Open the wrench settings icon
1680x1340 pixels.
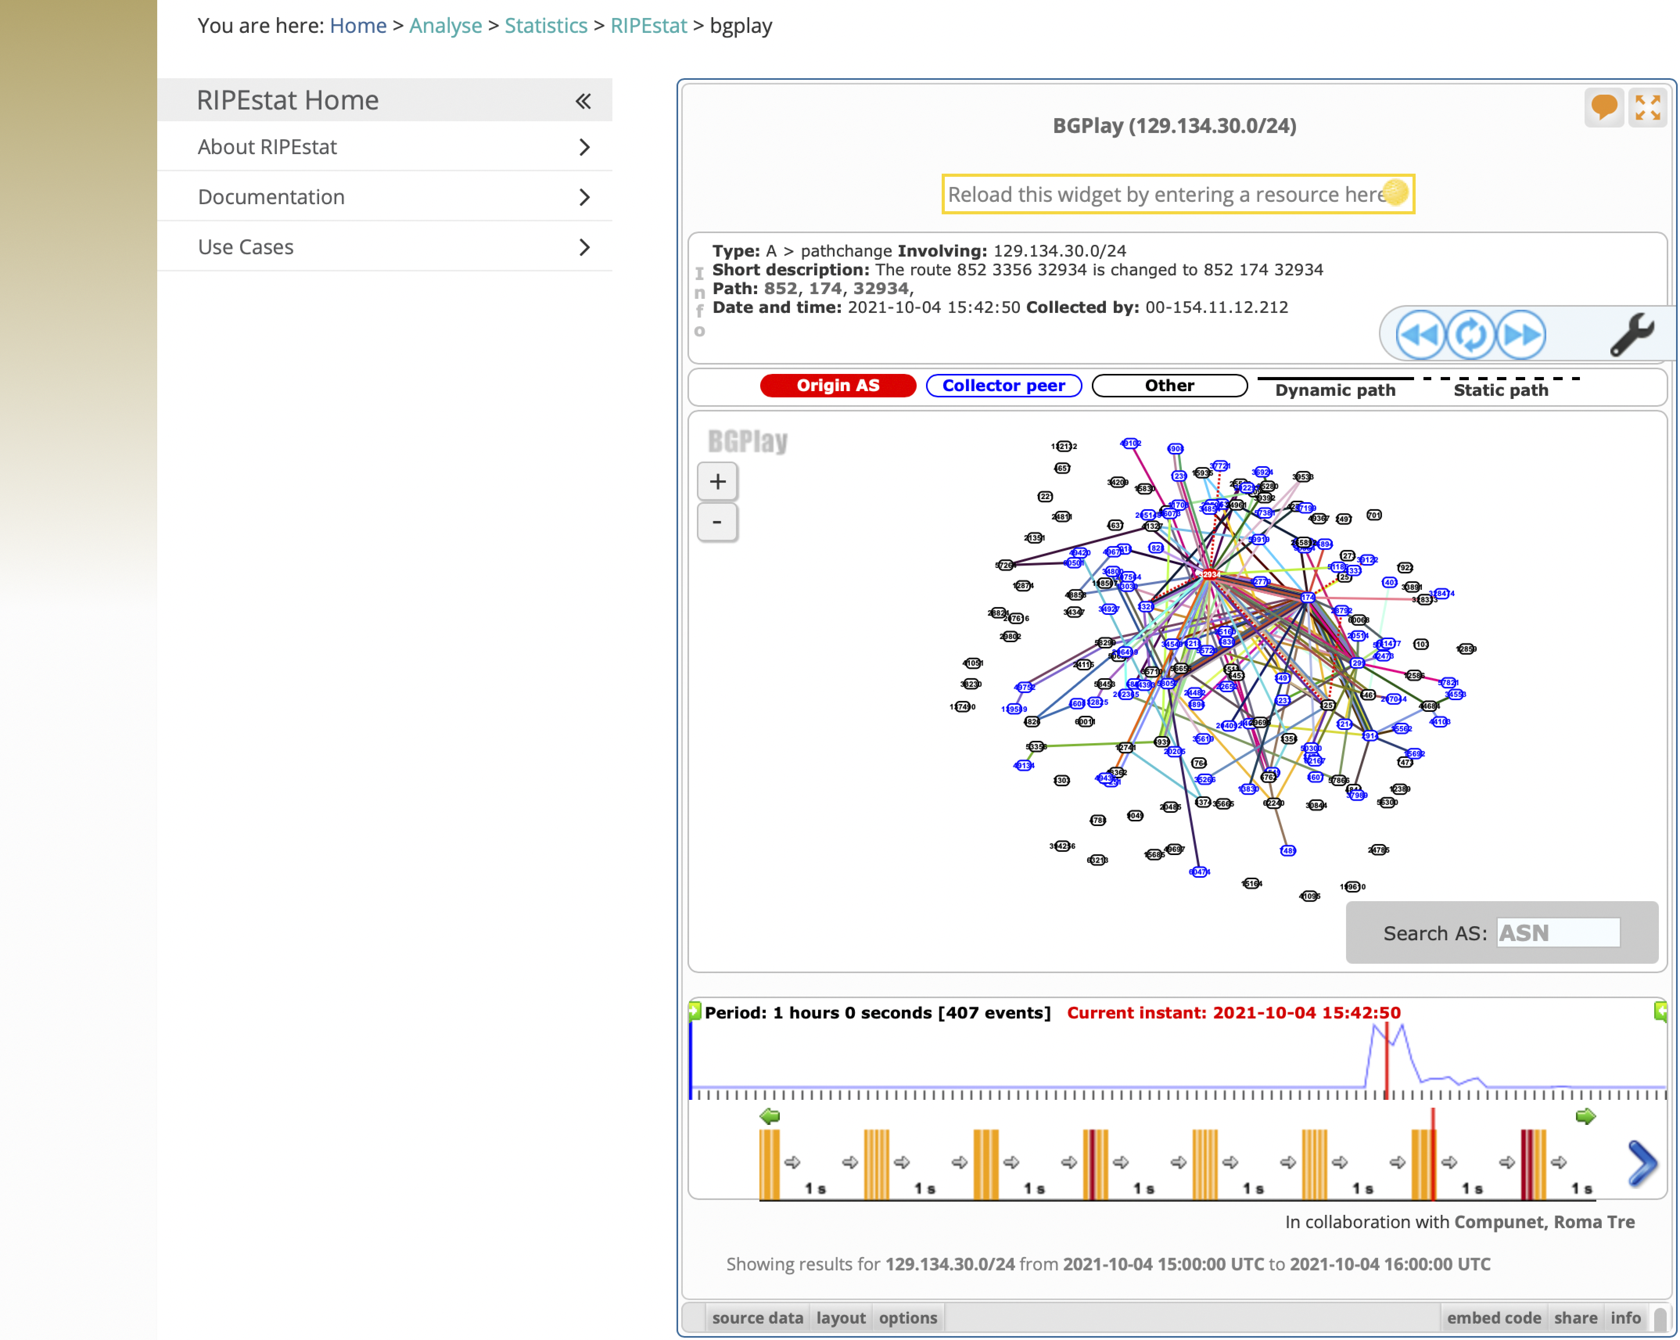click(1631, 334)
